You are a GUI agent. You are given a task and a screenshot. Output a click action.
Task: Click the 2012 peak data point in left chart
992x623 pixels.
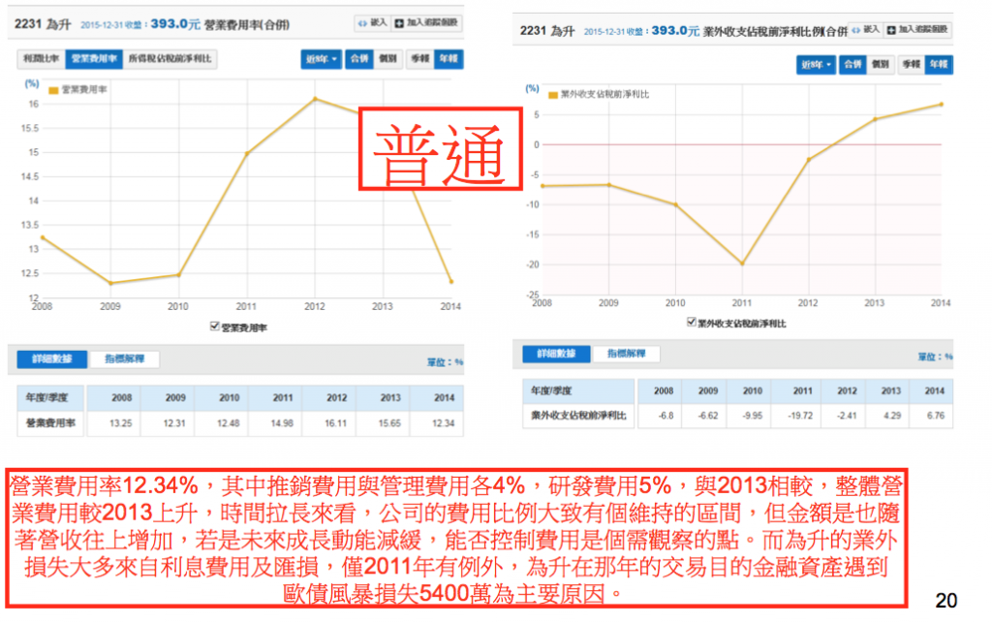pyautogui.click(x=315, y=99)
